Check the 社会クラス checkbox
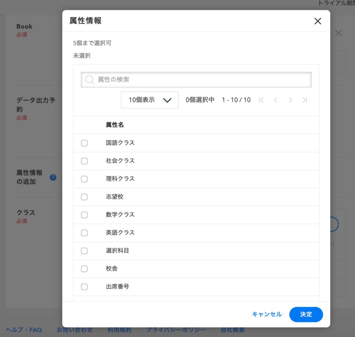 coord(84,161)
